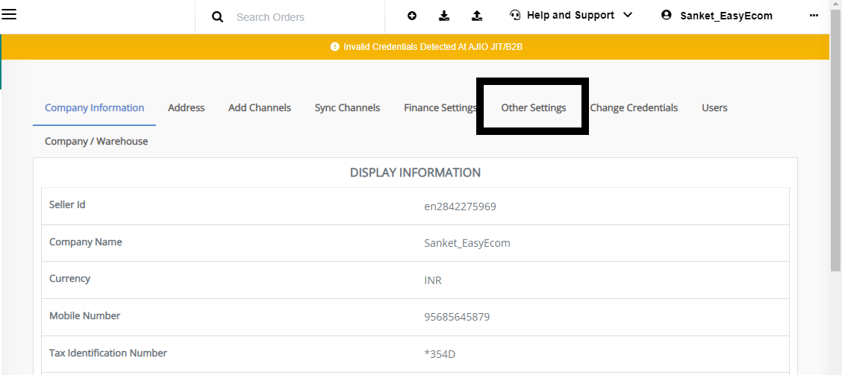Open the Finance Settings tab

440,108
